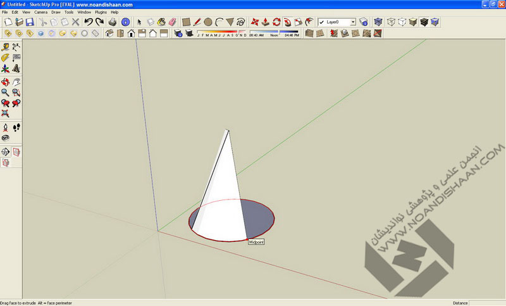Choose the Rectangle drawing tool

187,22
